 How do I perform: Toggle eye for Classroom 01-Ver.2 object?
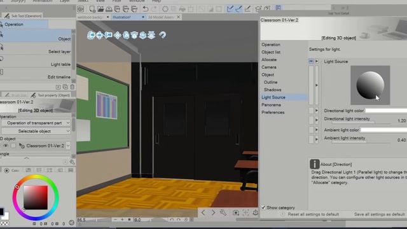5,146
